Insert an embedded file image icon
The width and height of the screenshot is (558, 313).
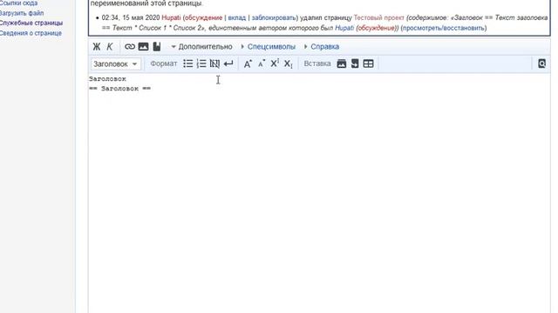tap(143, 46)
